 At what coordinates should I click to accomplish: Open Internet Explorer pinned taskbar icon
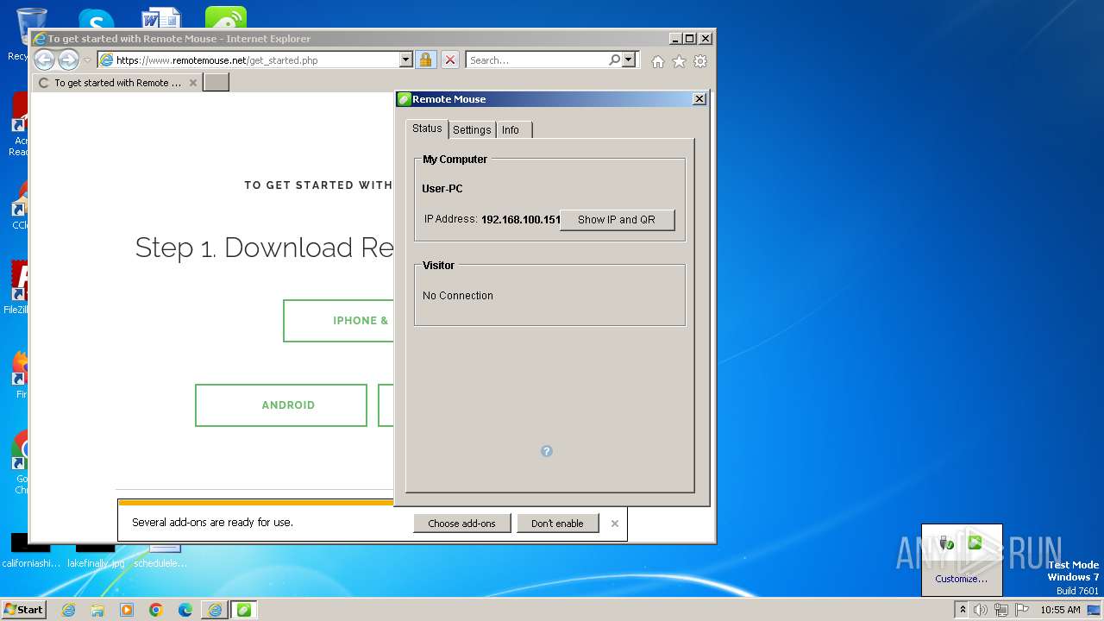click(68, 610)
